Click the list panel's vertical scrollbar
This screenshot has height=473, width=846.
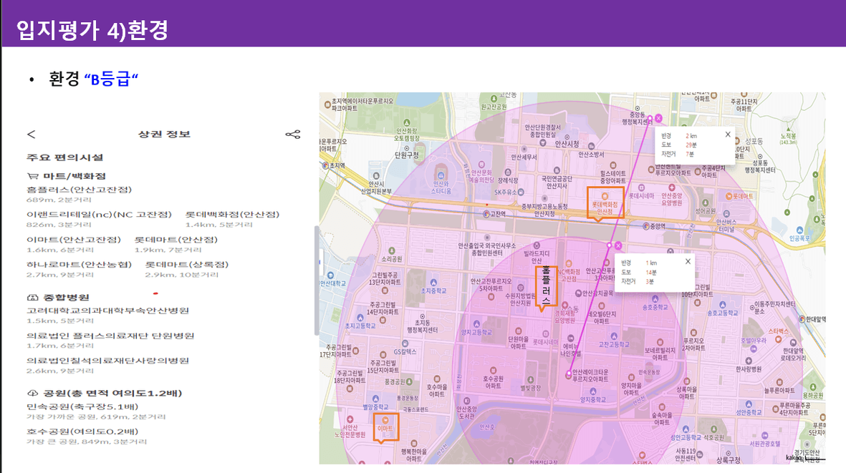click(317, 280)
